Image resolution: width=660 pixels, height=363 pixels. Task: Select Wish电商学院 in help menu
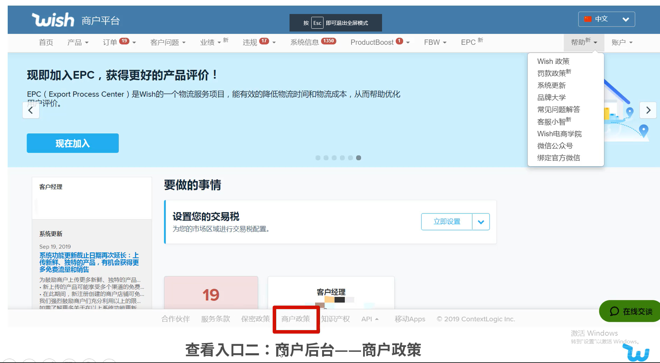pyautogui.click(x=559, y=134)
